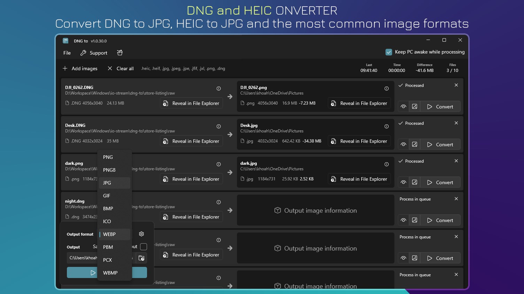524x294 pixels.
Task: Check the Save output checkbox
Action: [x=143, y=247]
